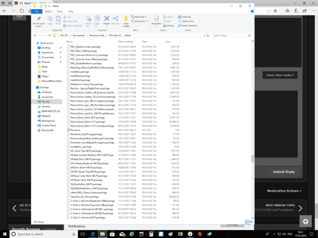This screenshot has width=318, height=238.
Task: Open the Windows Start menu
Action: pyautogui.click(x=5, y=234)
